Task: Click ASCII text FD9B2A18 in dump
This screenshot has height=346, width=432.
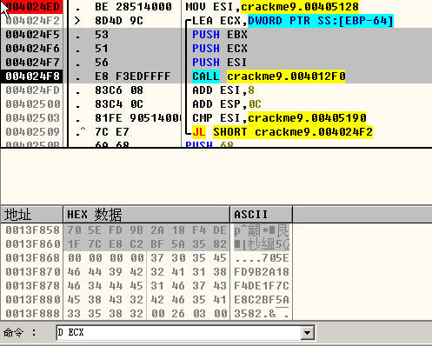Action: 262,272
